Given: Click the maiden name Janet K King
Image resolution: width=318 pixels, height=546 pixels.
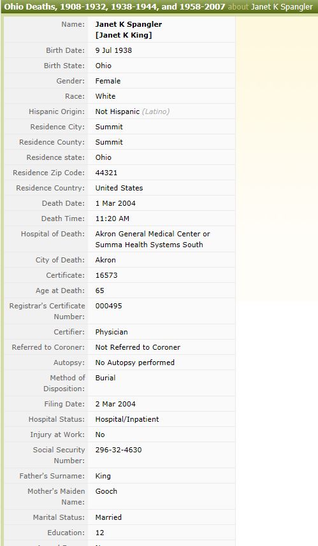Looking at the screenshot, I should (x=124, y=35).
